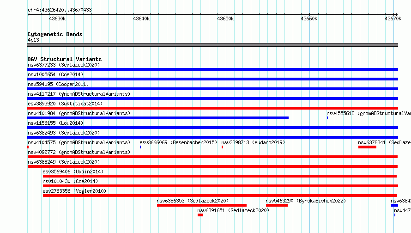Click the DGV Structural Variants track title
Screen dimensions: 411x233
coord(65,59)
